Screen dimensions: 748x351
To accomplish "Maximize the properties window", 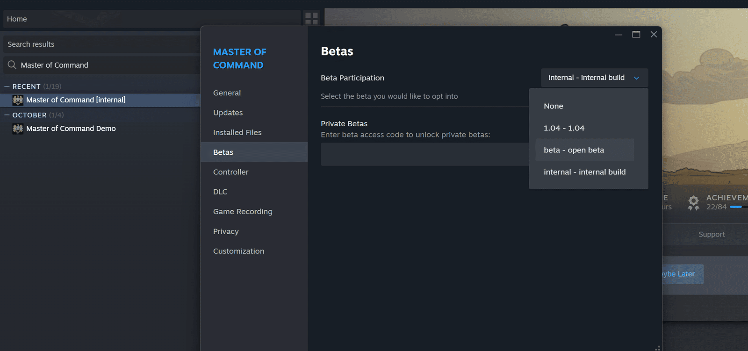I will pyautogui.click(x=636, y=35).
